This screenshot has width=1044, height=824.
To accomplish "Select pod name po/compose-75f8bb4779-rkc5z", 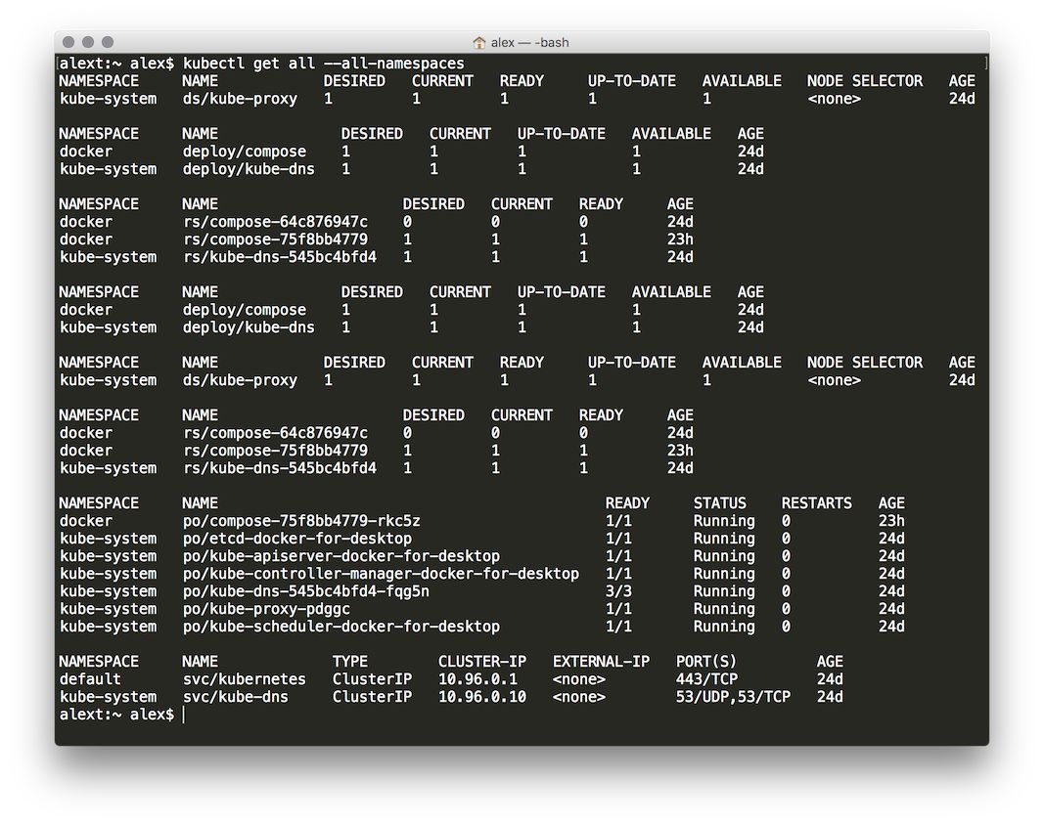I will [301, 521].
